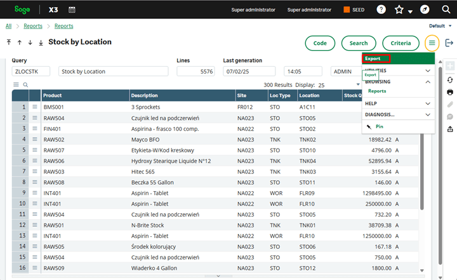Click the All breadcrumb link
Viewport: 457px width, 280px height.
pyautogui.click(x=8, y=26)
